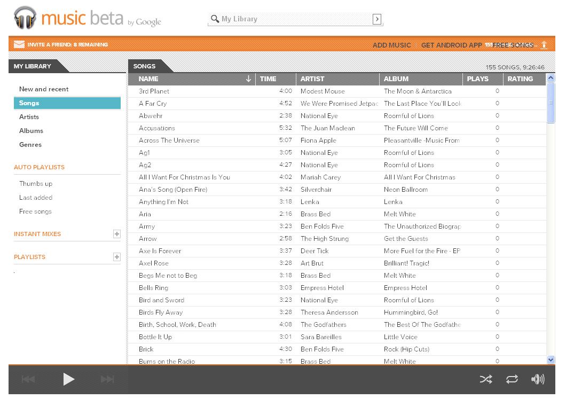Click the invite envelope icon
The height and width of the screenshot is (399, 566).
click(x=19, y=44)
